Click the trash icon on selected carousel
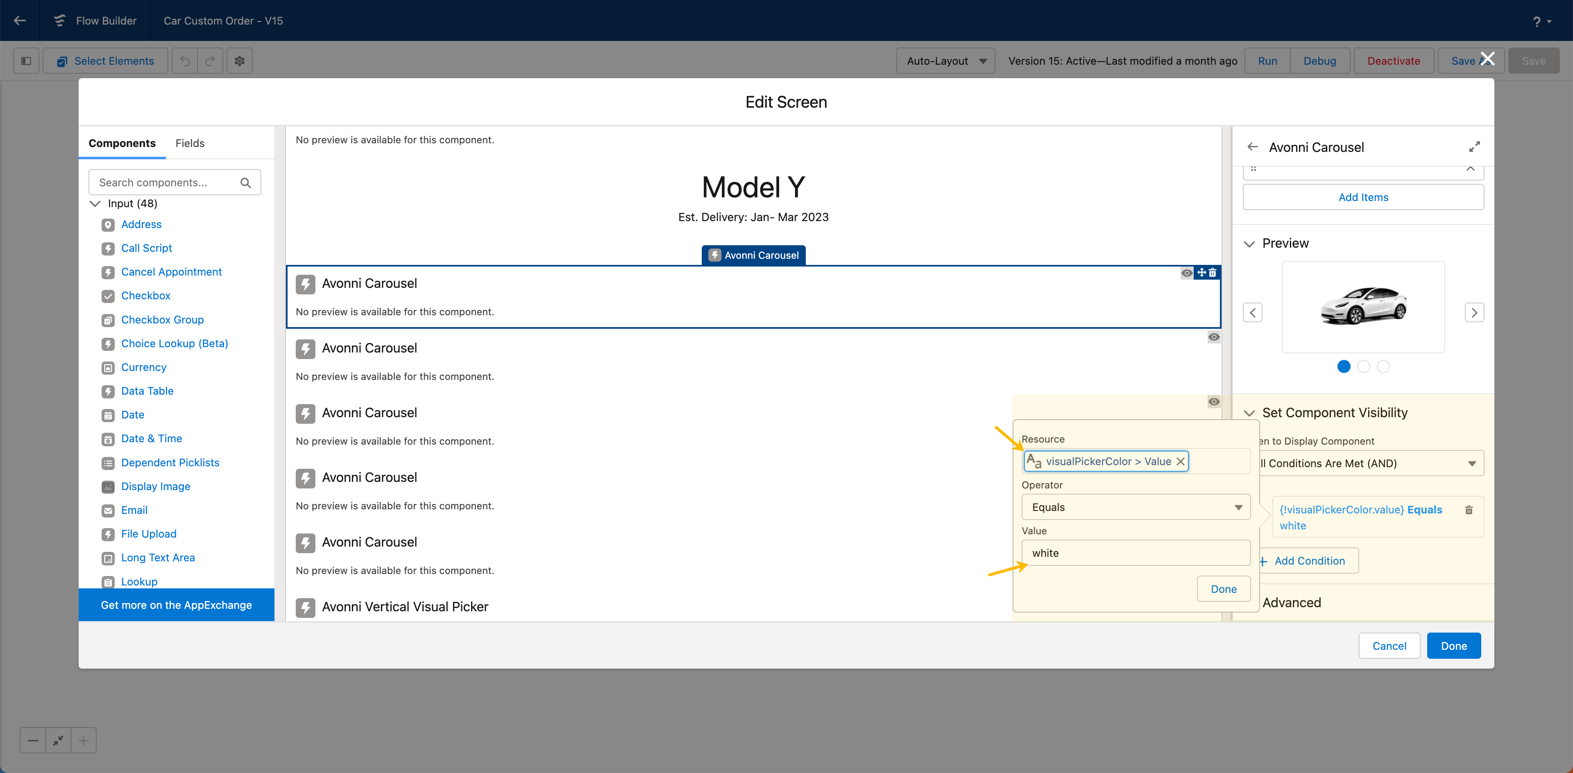 [1213, 273]
